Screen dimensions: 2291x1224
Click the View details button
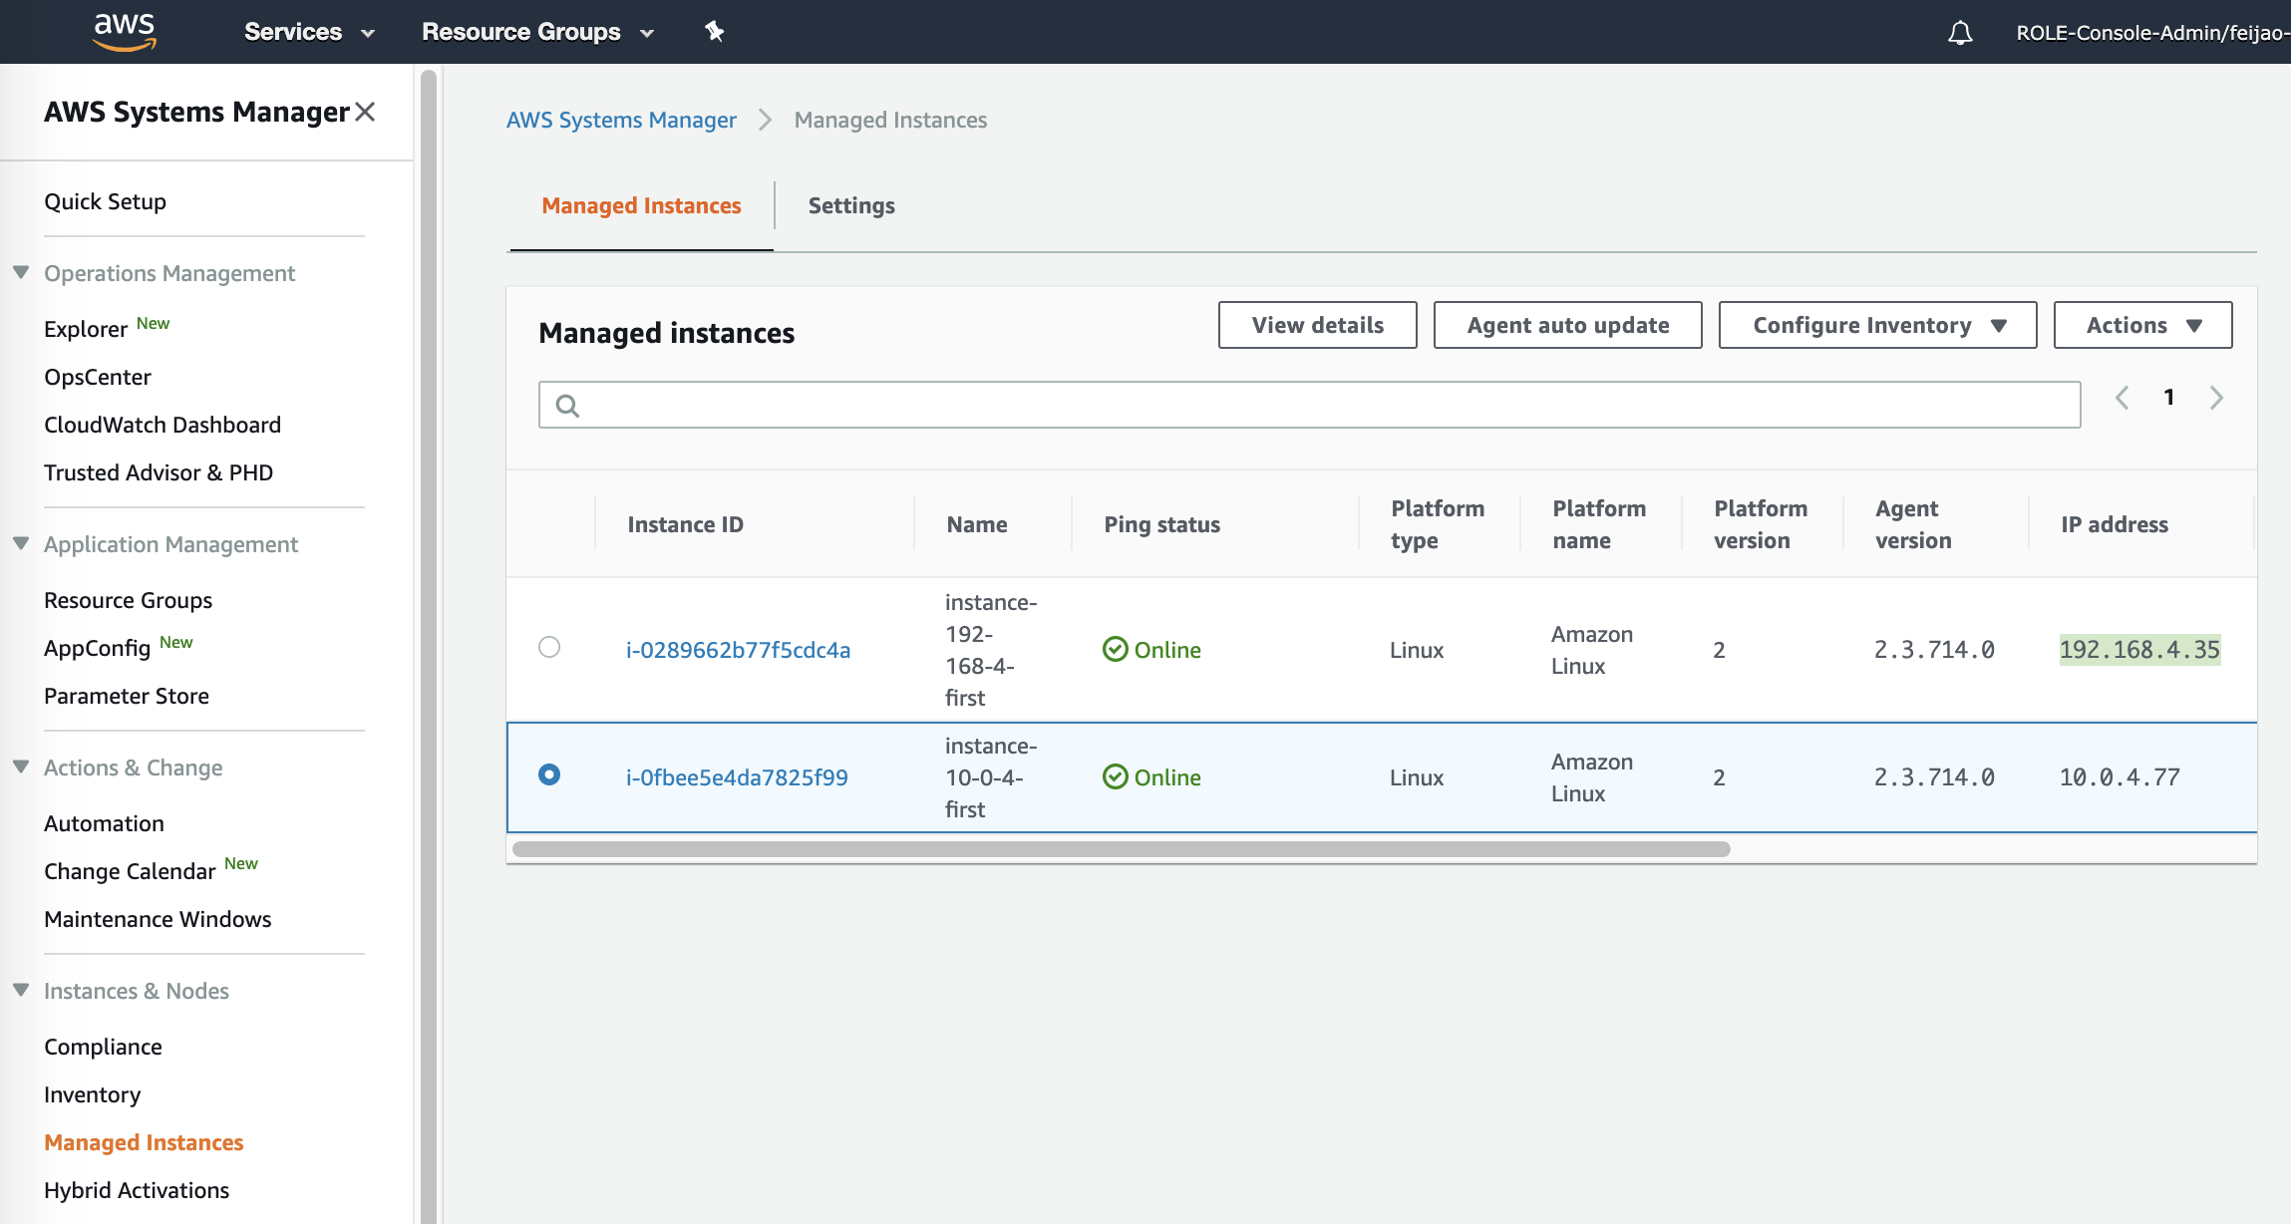click(1317, 325)
